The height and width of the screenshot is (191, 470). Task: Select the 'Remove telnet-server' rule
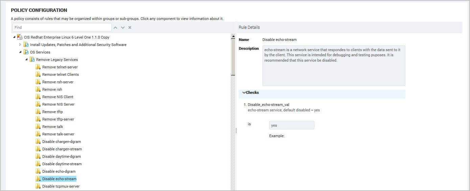(x=60, y=67)
